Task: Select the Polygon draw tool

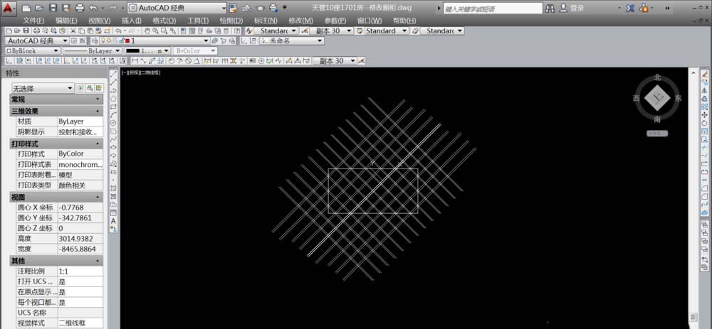Action: pyautogui.click(x=113, y=98)
